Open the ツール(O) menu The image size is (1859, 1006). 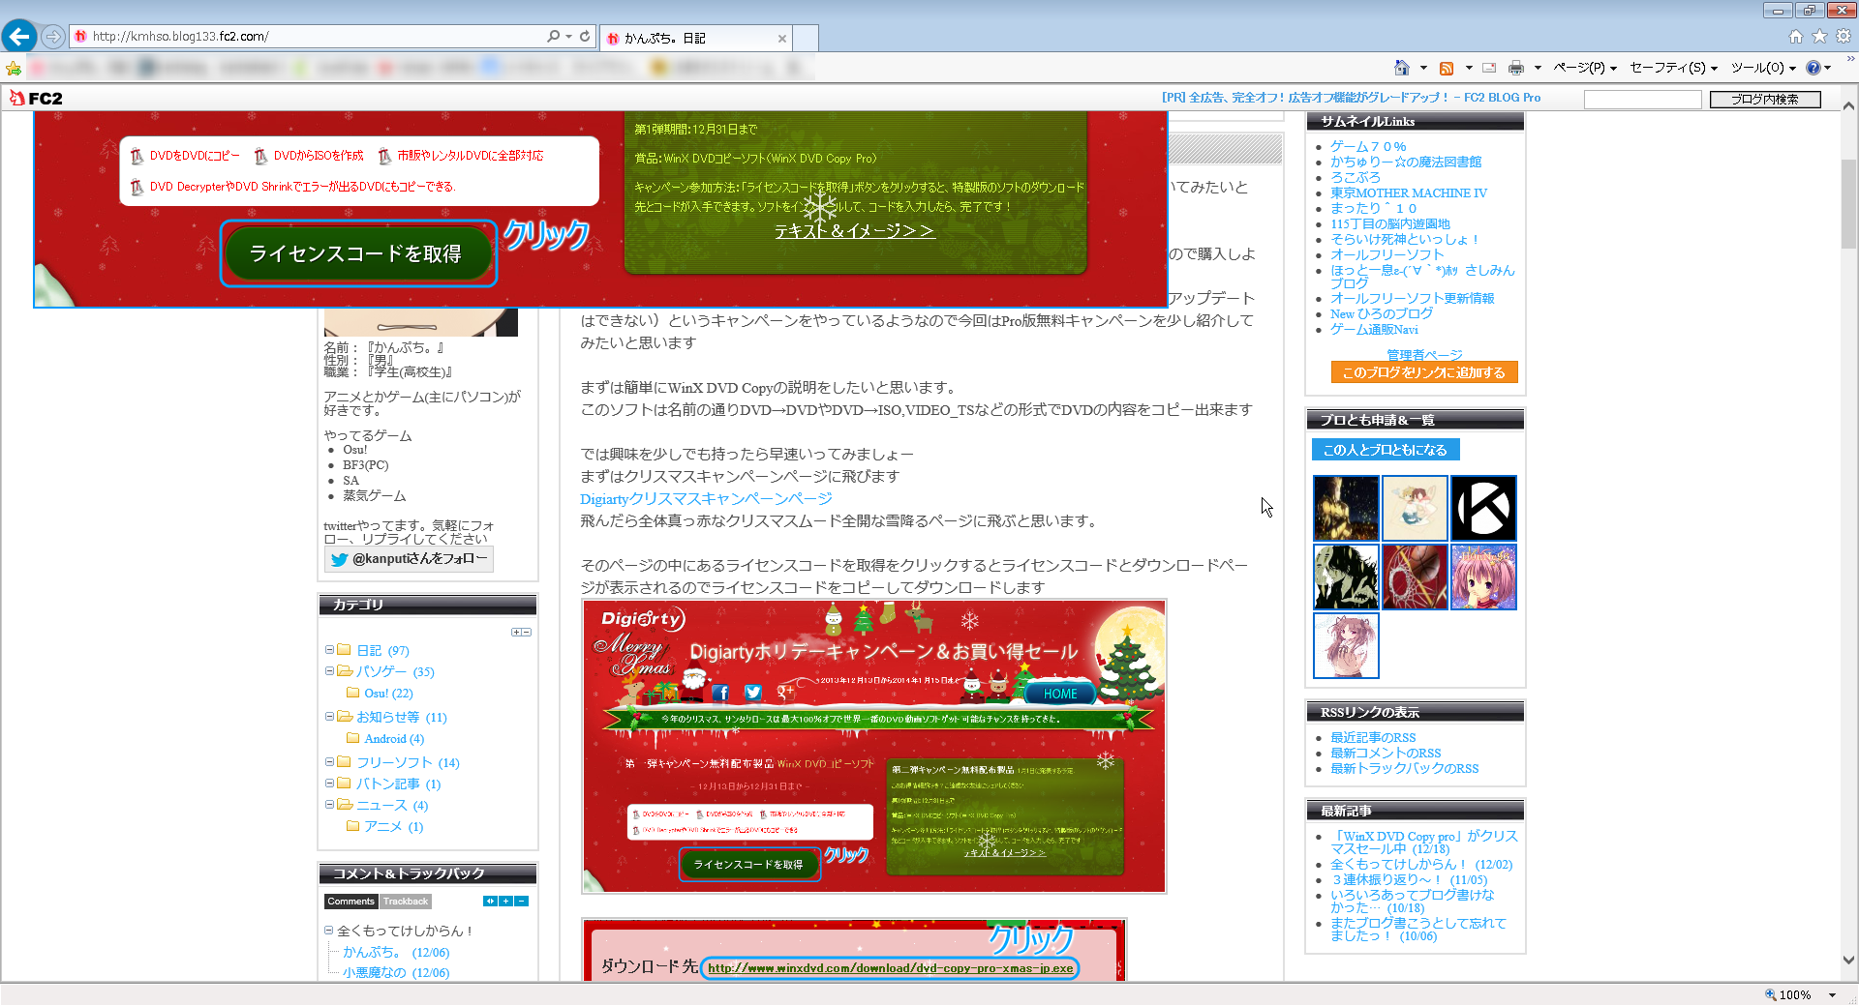pos(1763,68)
